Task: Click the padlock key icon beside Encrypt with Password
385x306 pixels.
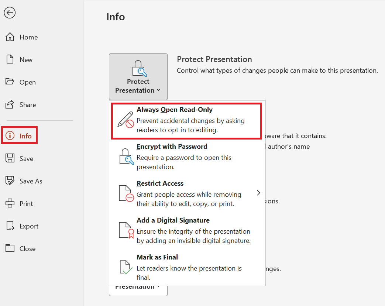Action: [126, 157]
